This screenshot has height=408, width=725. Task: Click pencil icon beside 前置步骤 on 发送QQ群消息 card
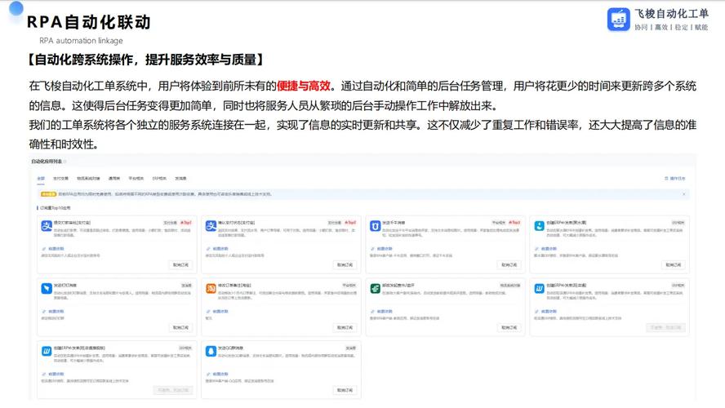pos(208,374)
